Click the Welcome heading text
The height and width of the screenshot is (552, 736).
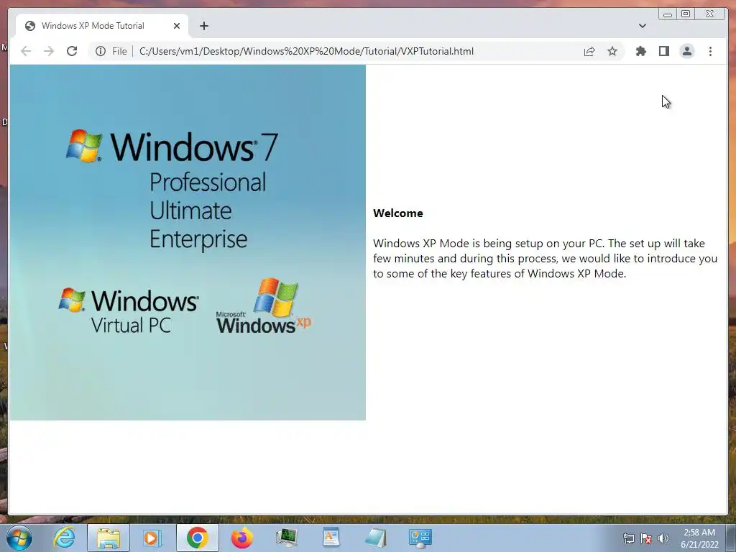click(398, 213)
